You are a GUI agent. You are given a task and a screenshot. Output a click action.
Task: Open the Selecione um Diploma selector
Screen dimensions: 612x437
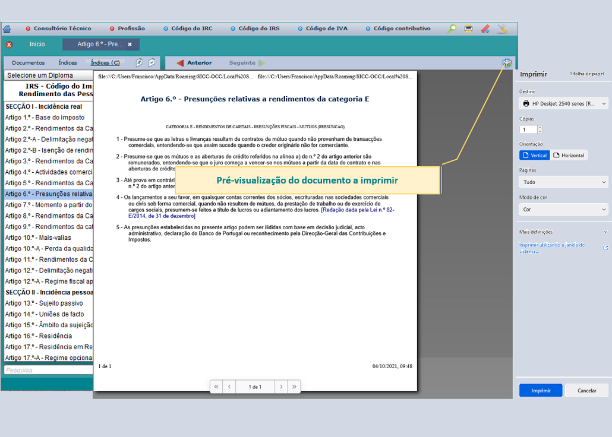pyautogui.click(x=48, y=75)
